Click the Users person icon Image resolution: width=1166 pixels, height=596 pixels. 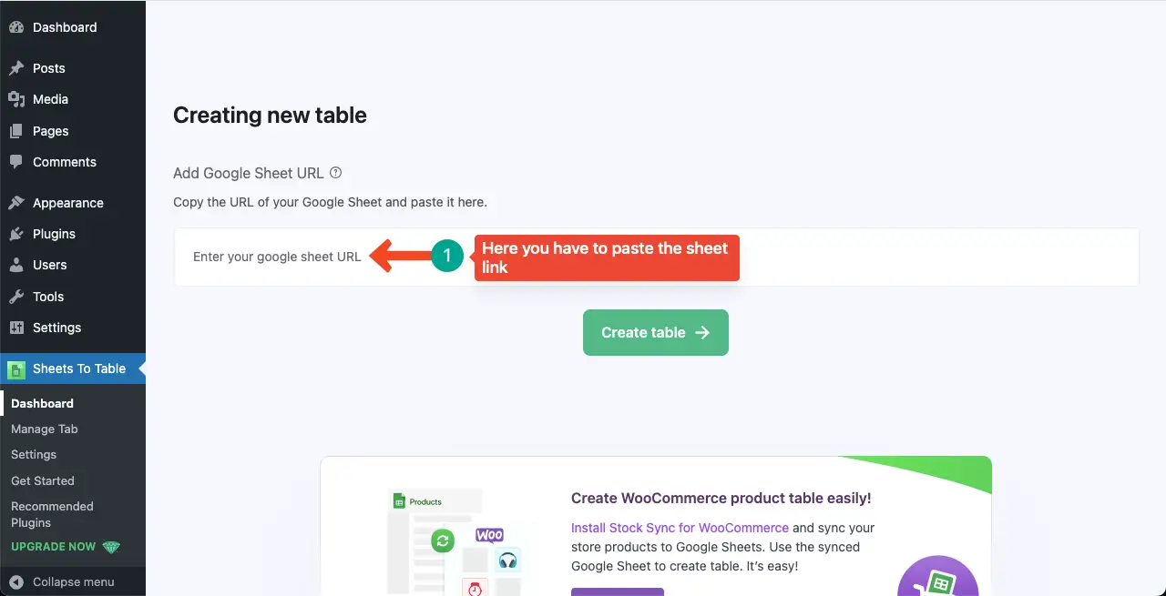pos(15,265)
